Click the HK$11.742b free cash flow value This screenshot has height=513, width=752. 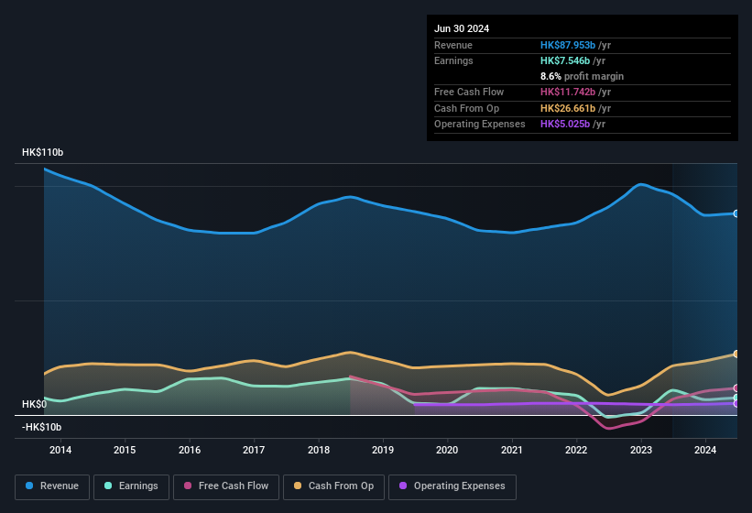568,92
